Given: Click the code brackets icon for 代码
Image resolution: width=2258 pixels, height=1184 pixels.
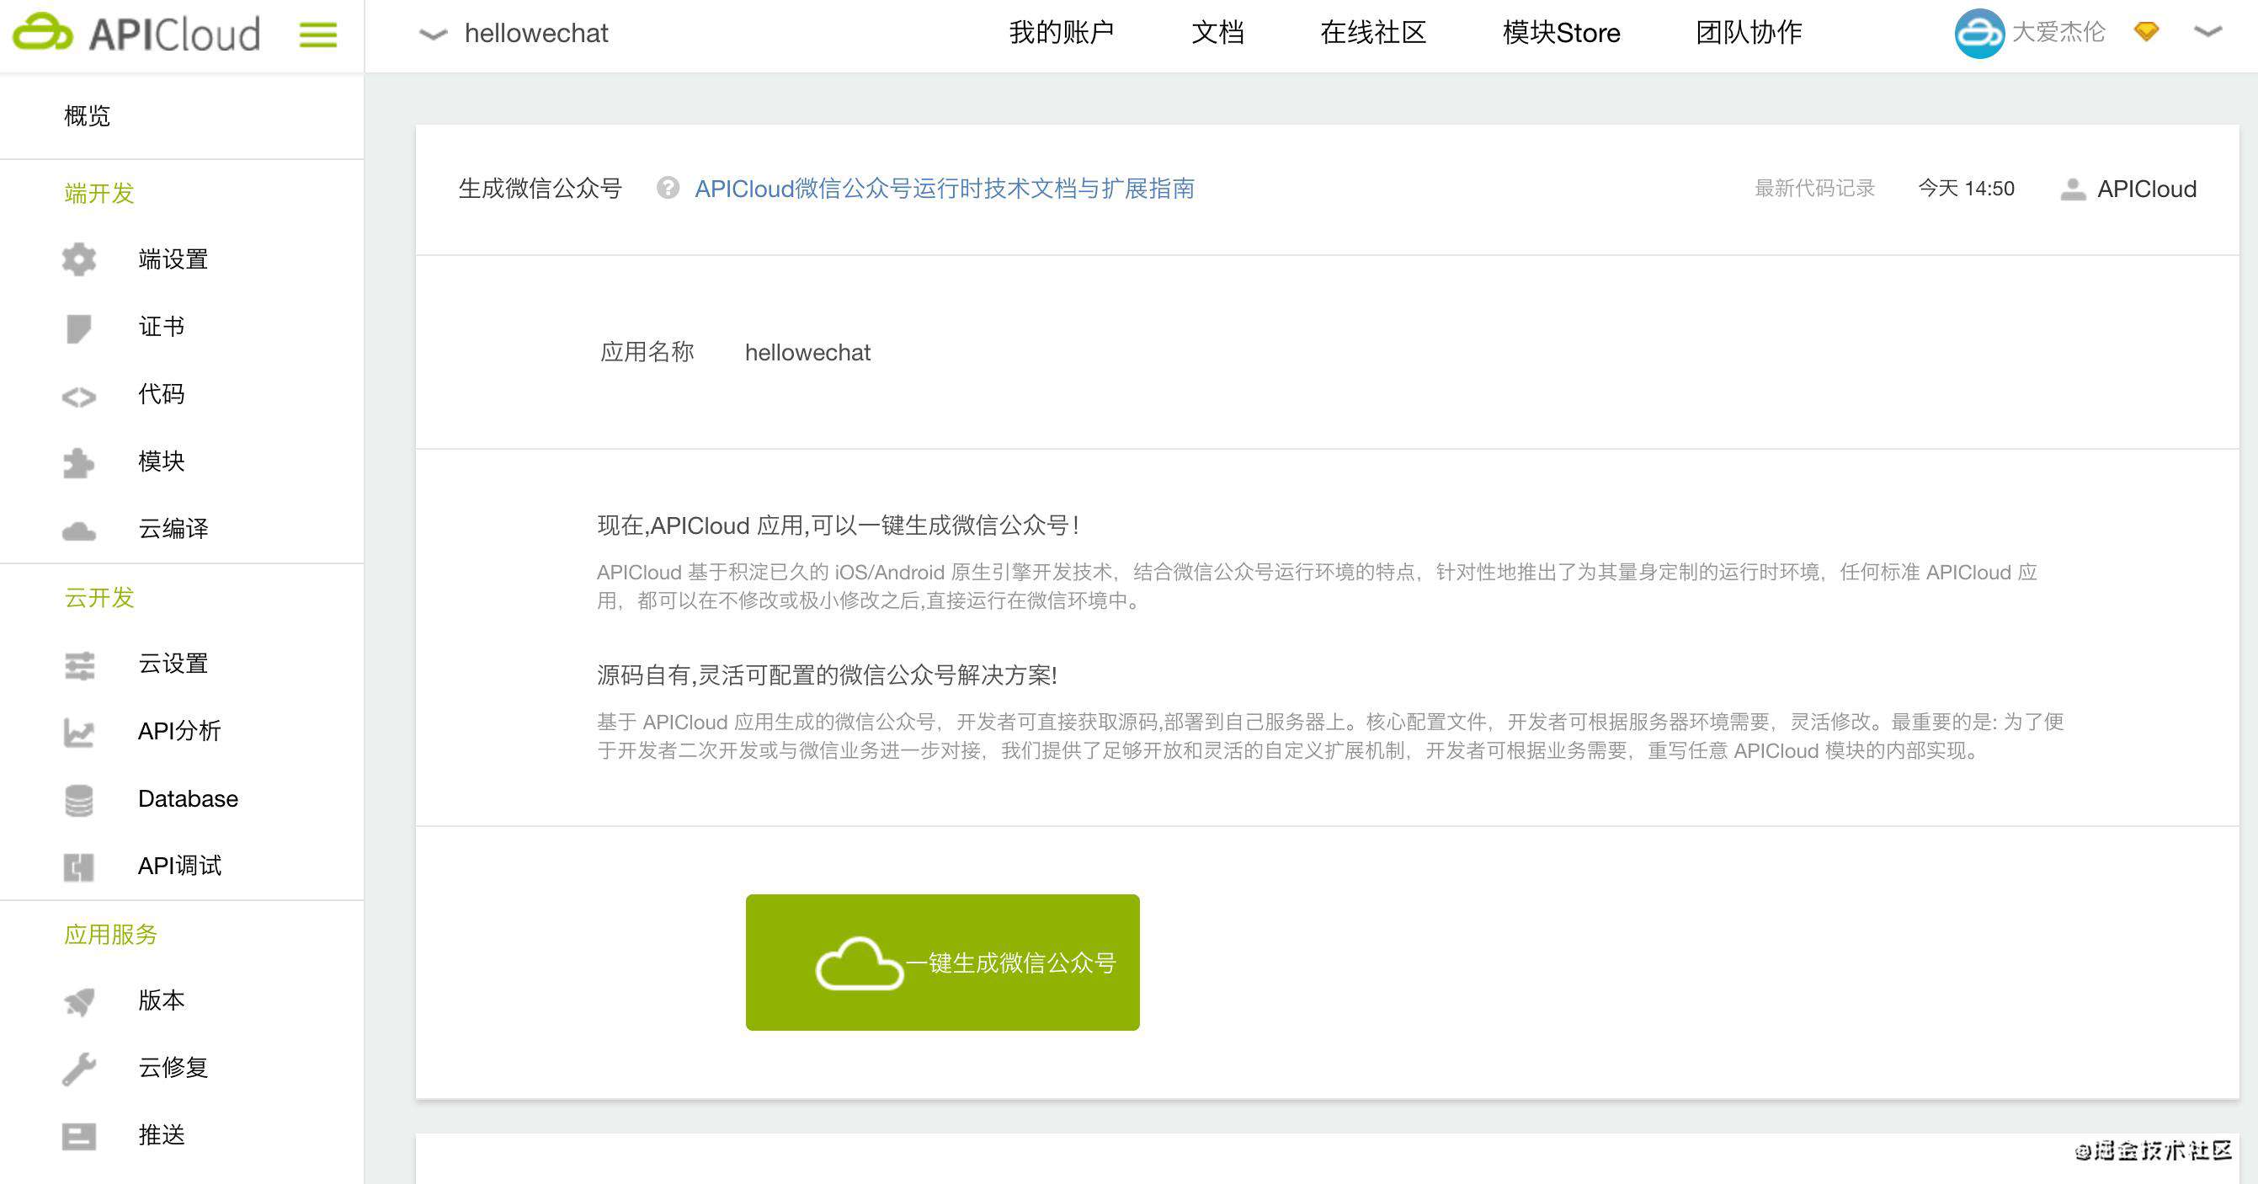Looking at the screenshot, I should point(79,397).
